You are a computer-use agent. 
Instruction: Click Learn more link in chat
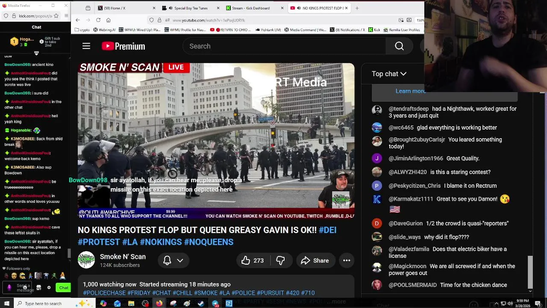pos(411,91)
